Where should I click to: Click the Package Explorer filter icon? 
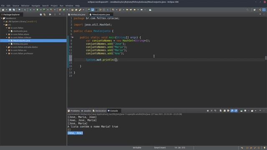click(50, 15)
